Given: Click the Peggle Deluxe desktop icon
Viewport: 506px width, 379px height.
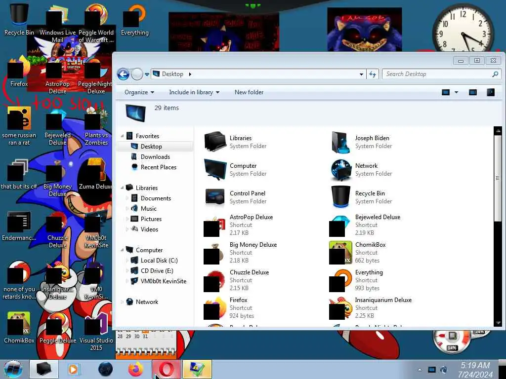Looking at the screenshot, I should point(57,329).
